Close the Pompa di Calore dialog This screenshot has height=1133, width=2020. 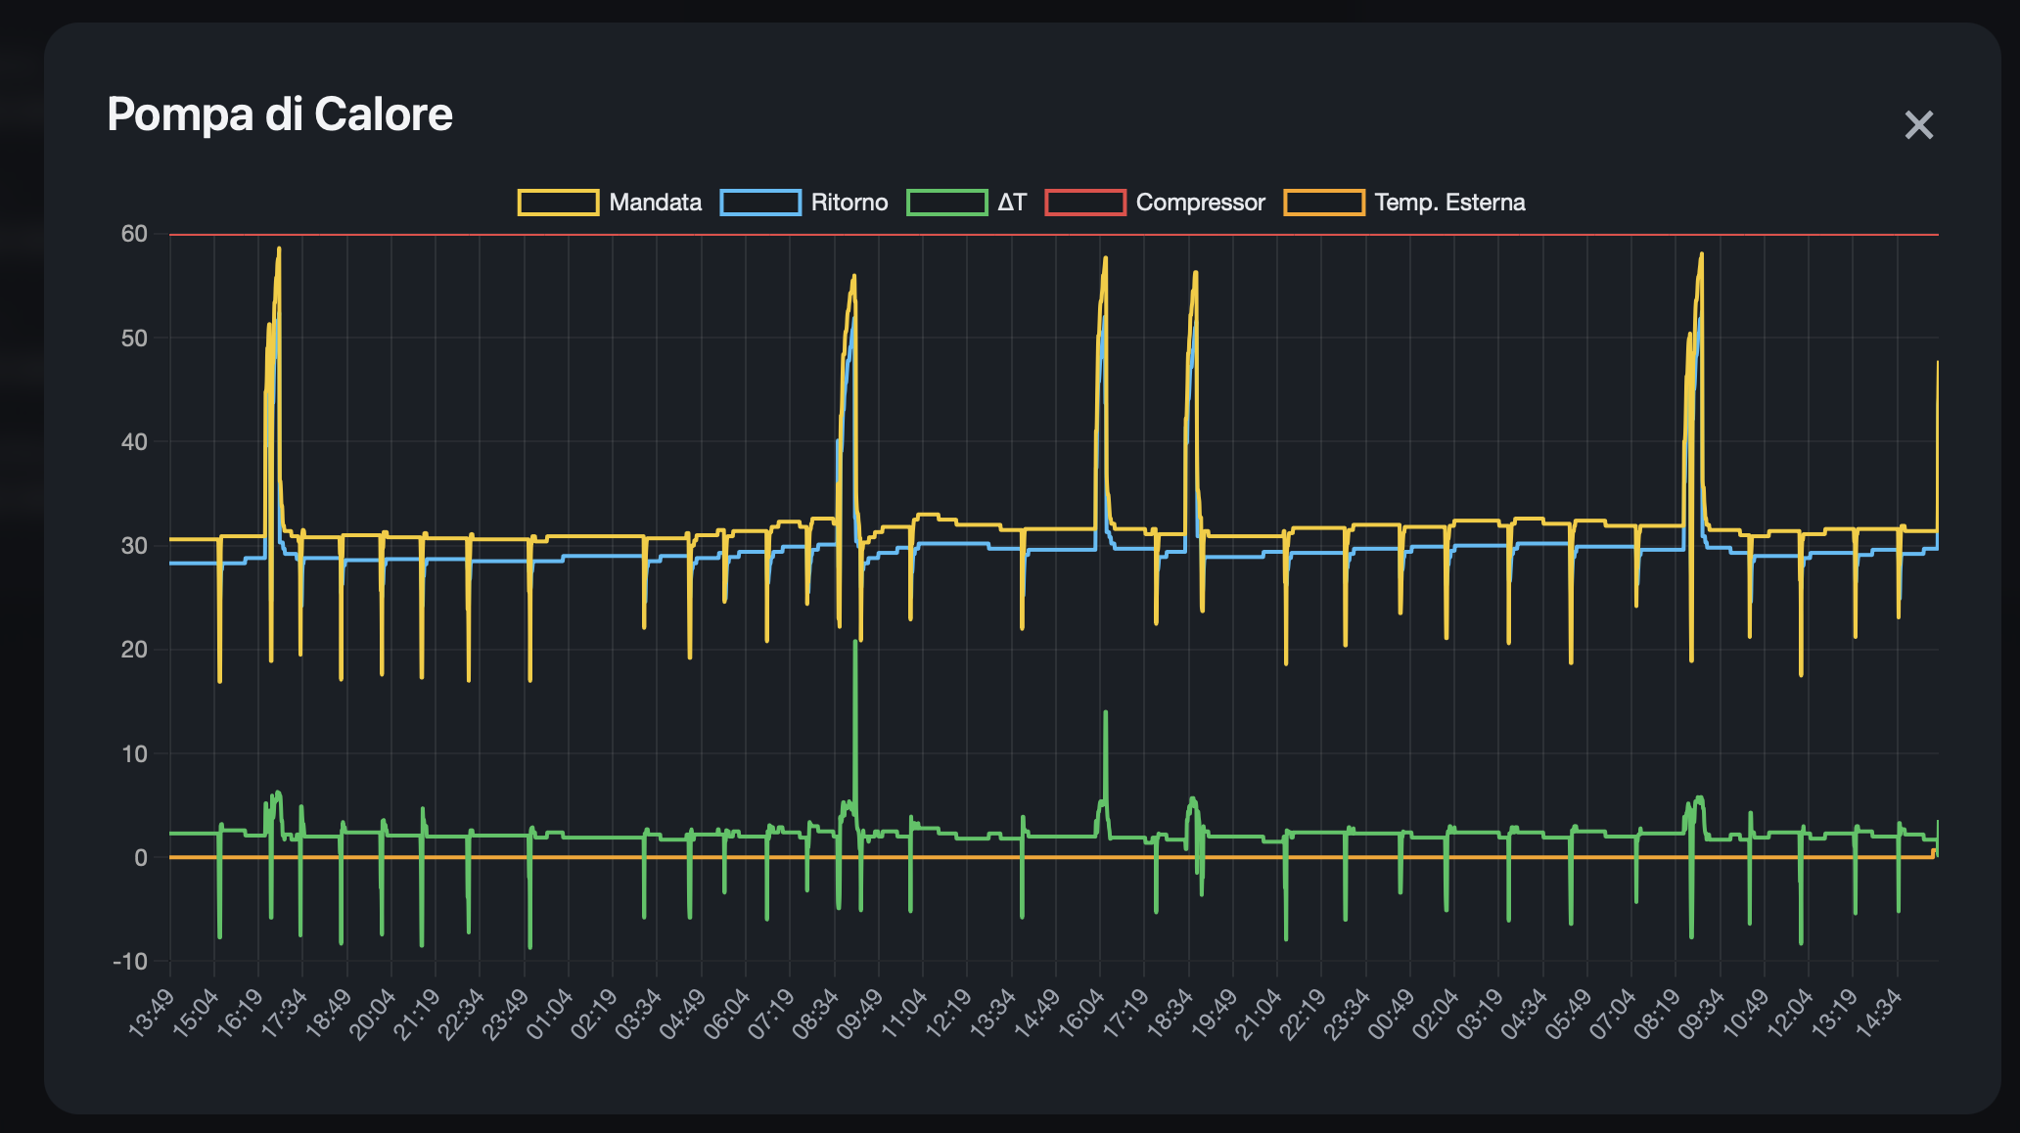(x=1918, y=125)
